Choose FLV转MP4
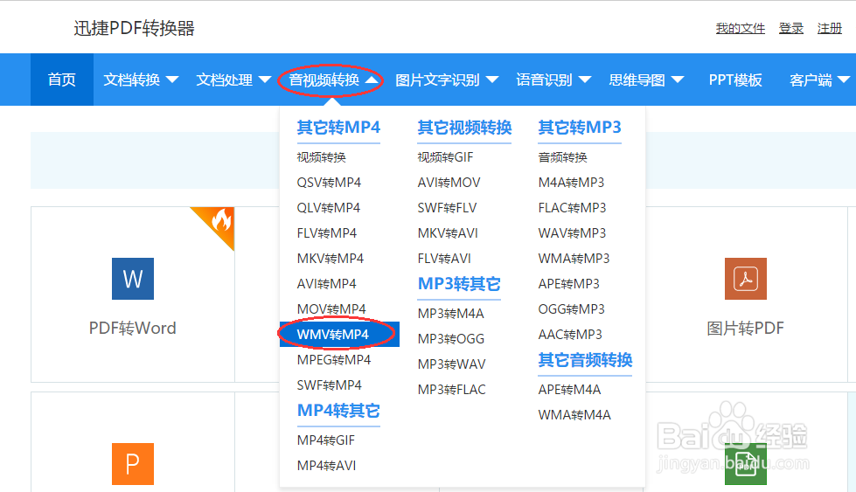856x492 pixels. 326,233
